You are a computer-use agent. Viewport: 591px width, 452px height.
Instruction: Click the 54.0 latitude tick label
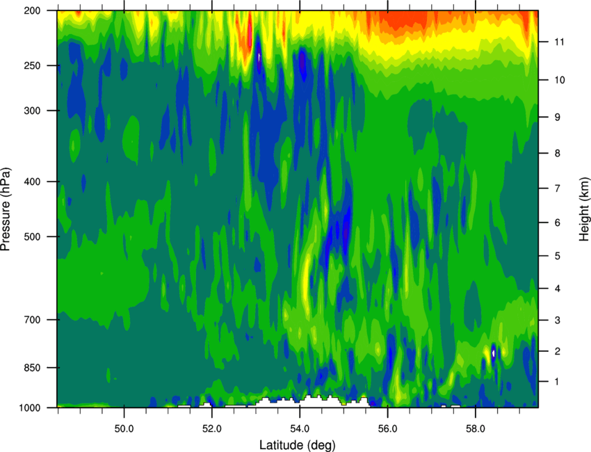pos(300,429)
